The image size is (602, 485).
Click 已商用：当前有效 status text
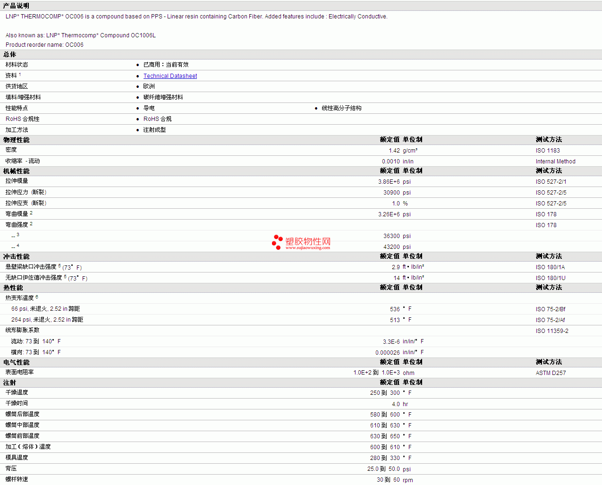point(166,65)
